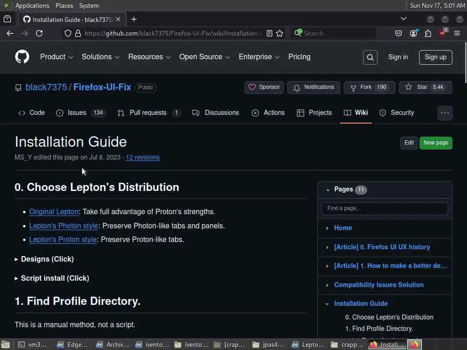This screenshot has height=350, width=467.
Task: Expand Firefox UI UX history article arrow
Action: [x=327, y=247]
